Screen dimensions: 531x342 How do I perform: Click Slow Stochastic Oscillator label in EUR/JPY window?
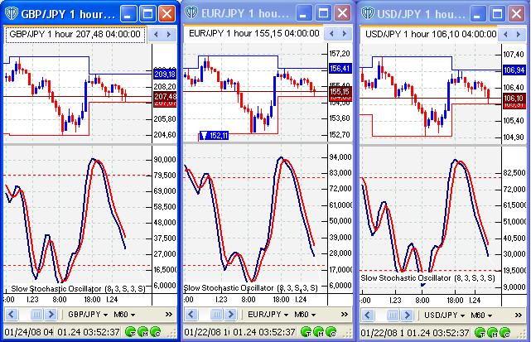[251, 288]
